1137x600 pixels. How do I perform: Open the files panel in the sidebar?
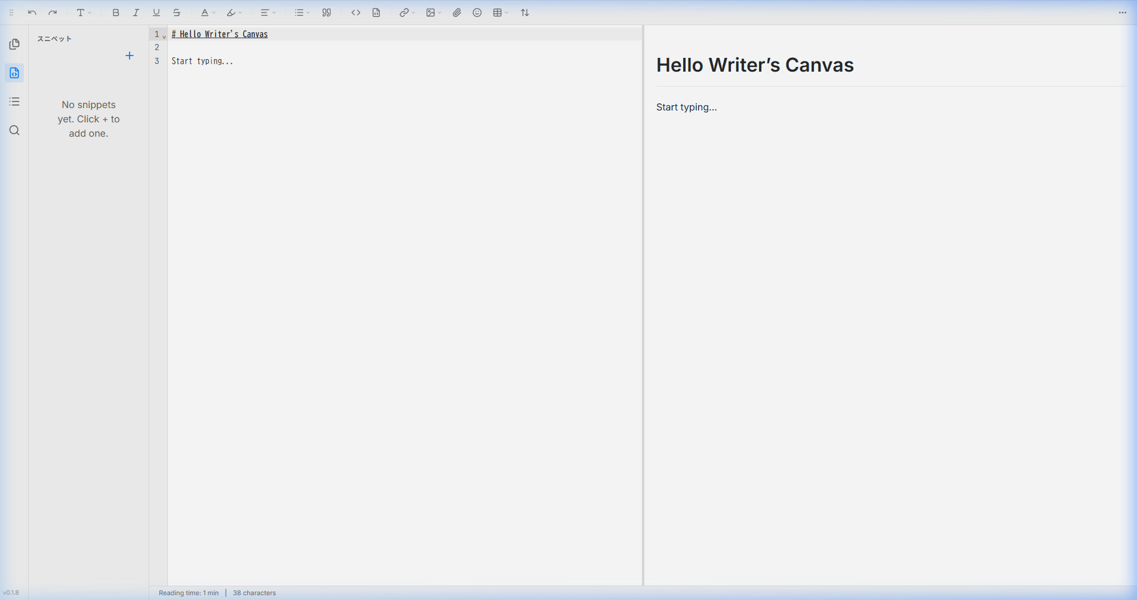coord(14,44)
